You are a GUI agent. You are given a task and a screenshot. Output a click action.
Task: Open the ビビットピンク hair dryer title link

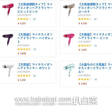[35, 8]
